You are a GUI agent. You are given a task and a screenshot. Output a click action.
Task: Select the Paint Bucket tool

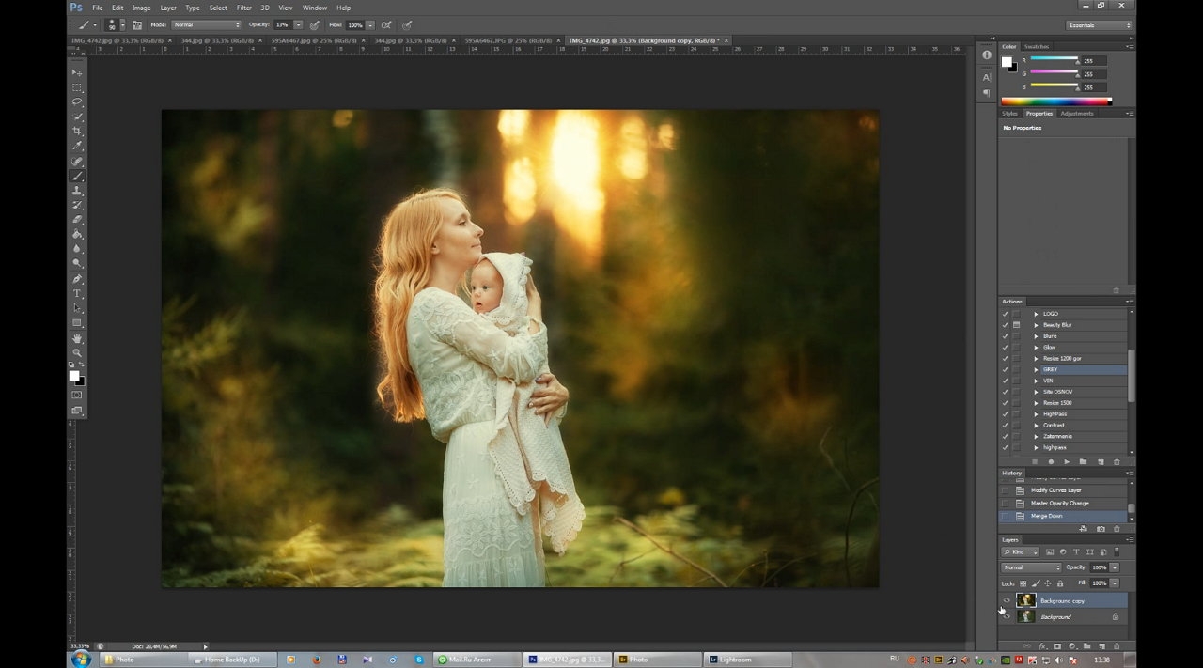tap(77, 235)
